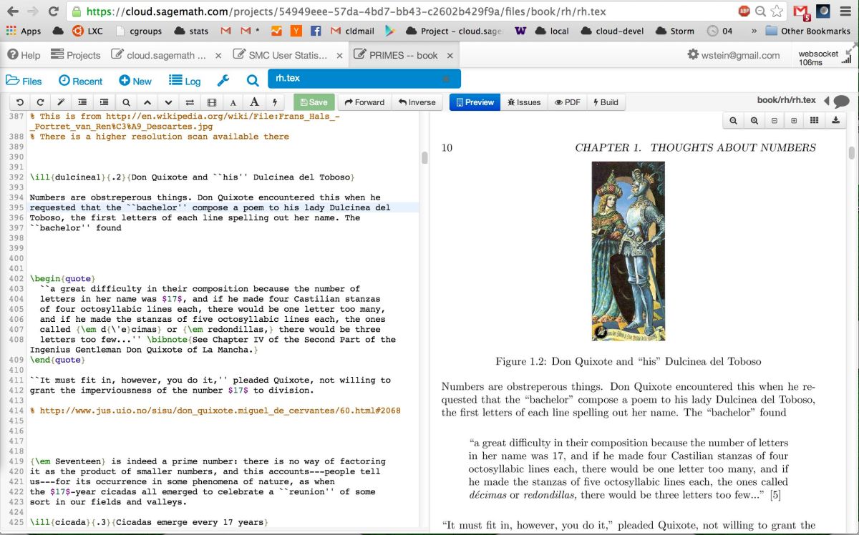The image size is (859, 535).
Task: Open the Help link
Action: pyautogui.click(x=24, y=55)
